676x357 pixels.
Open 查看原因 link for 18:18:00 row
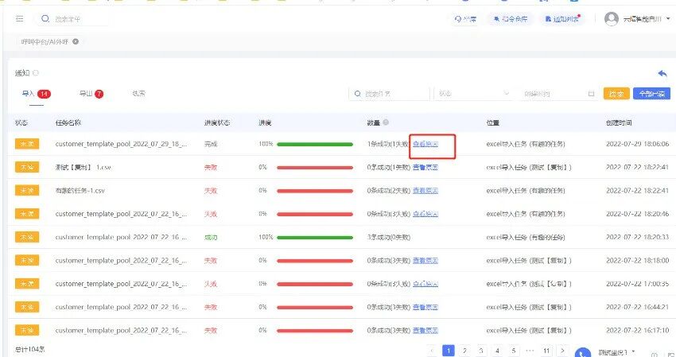tap(425, 261)
